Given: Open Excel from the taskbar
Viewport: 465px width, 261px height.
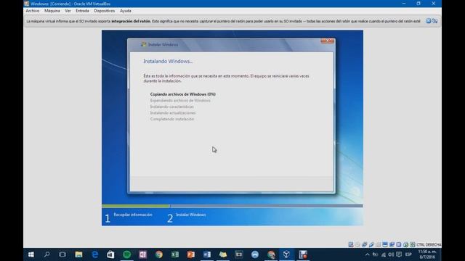Looking at the screenshot, I should point(174,254).
